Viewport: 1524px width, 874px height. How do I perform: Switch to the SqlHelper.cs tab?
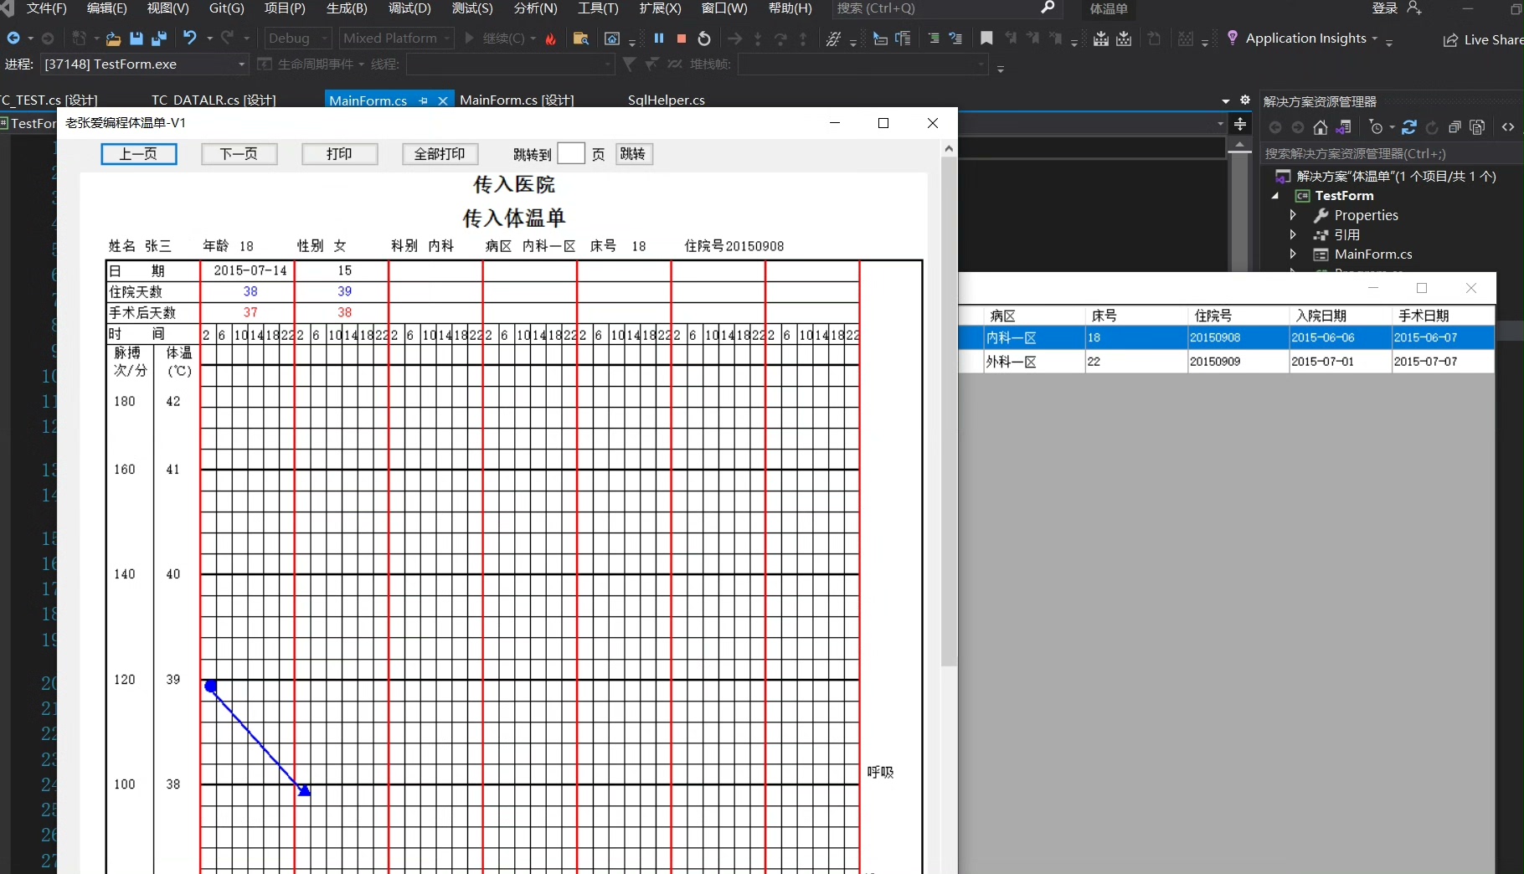(666, 100)
